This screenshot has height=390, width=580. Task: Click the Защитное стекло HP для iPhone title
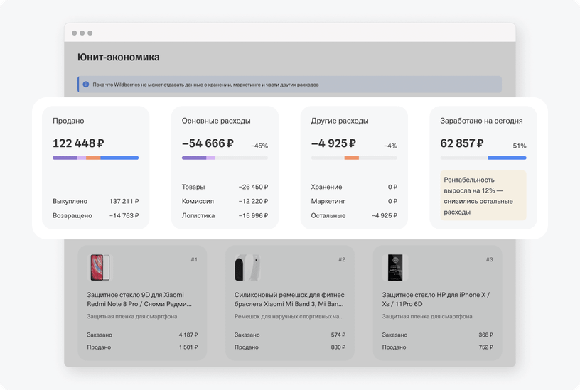point(436,300)
